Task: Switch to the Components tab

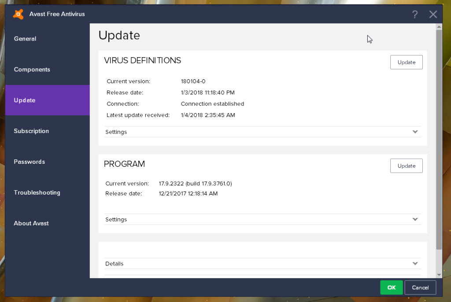Action: pos(48,70)
